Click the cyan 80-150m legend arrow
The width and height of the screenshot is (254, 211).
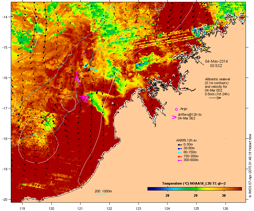tap(180, 153)
